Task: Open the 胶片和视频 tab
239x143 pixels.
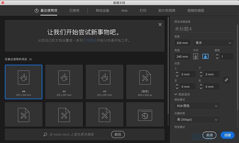Action: tap(167, 10)
